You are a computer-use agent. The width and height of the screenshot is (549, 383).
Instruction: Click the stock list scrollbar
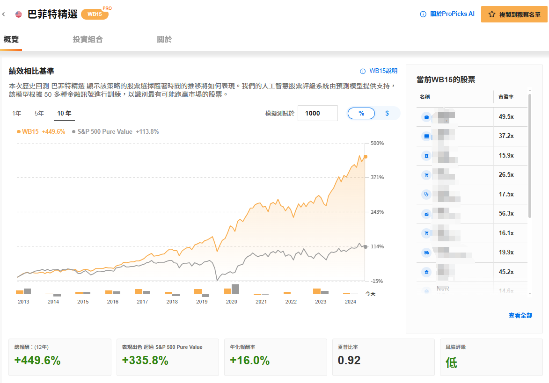[530, 156]
